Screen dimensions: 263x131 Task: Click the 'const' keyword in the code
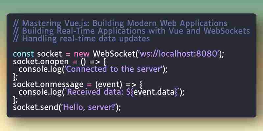pos(23,54)
